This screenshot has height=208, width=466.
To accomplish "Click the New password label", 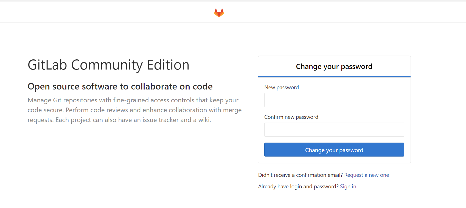I will tap(281, 87).
